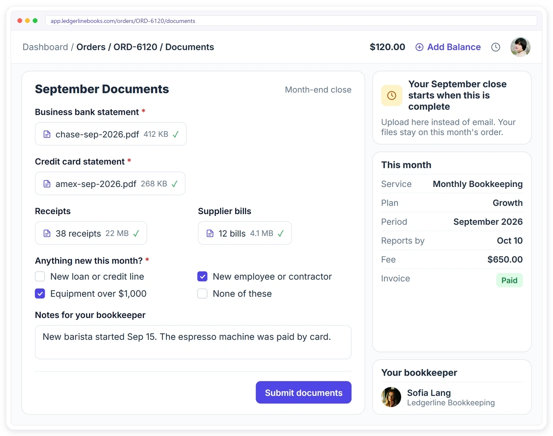Click the Receipts section label
This screenshot has width=553, height=436.
(x=53, y=211)
